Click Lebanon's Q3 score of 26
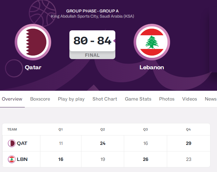Screen dimensions: 217x172 pyautogui.click(x=145, y=159)
